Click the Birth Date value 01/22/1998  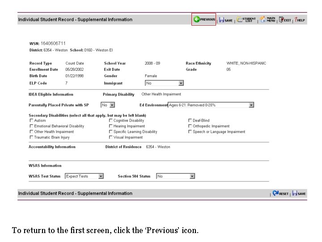(x=75, y=76)
